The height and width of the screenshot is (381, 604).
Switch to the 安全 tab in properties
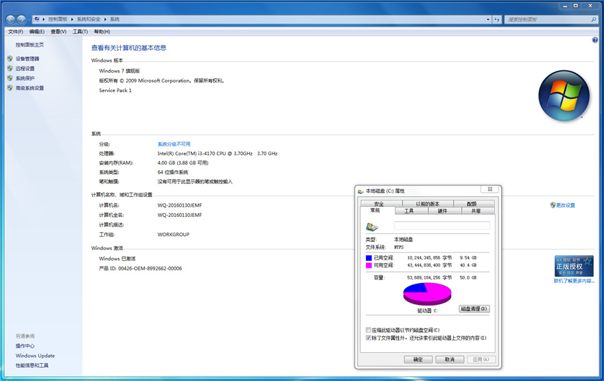pyautogui.click(x=378, y=204)
